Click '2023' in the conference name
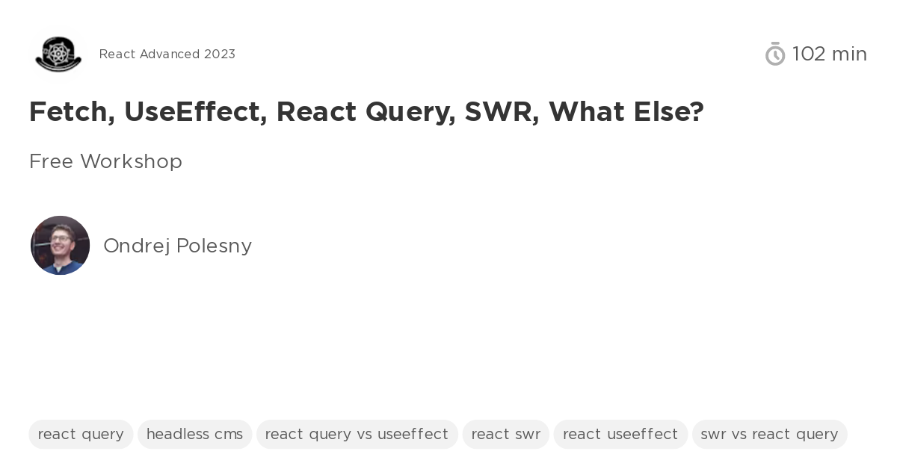Image resolution: width=897 pixels, height=469 pixels. (220, 54)
